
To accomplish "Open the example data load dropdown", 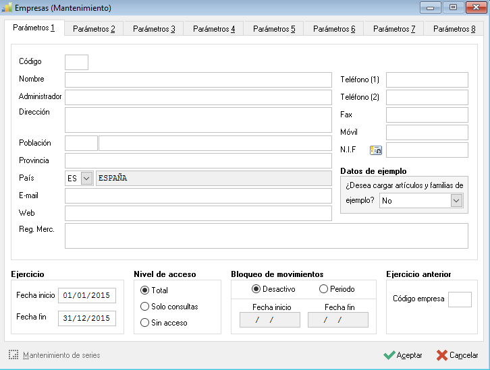I will pyautogui.click(x=456, y=200).
